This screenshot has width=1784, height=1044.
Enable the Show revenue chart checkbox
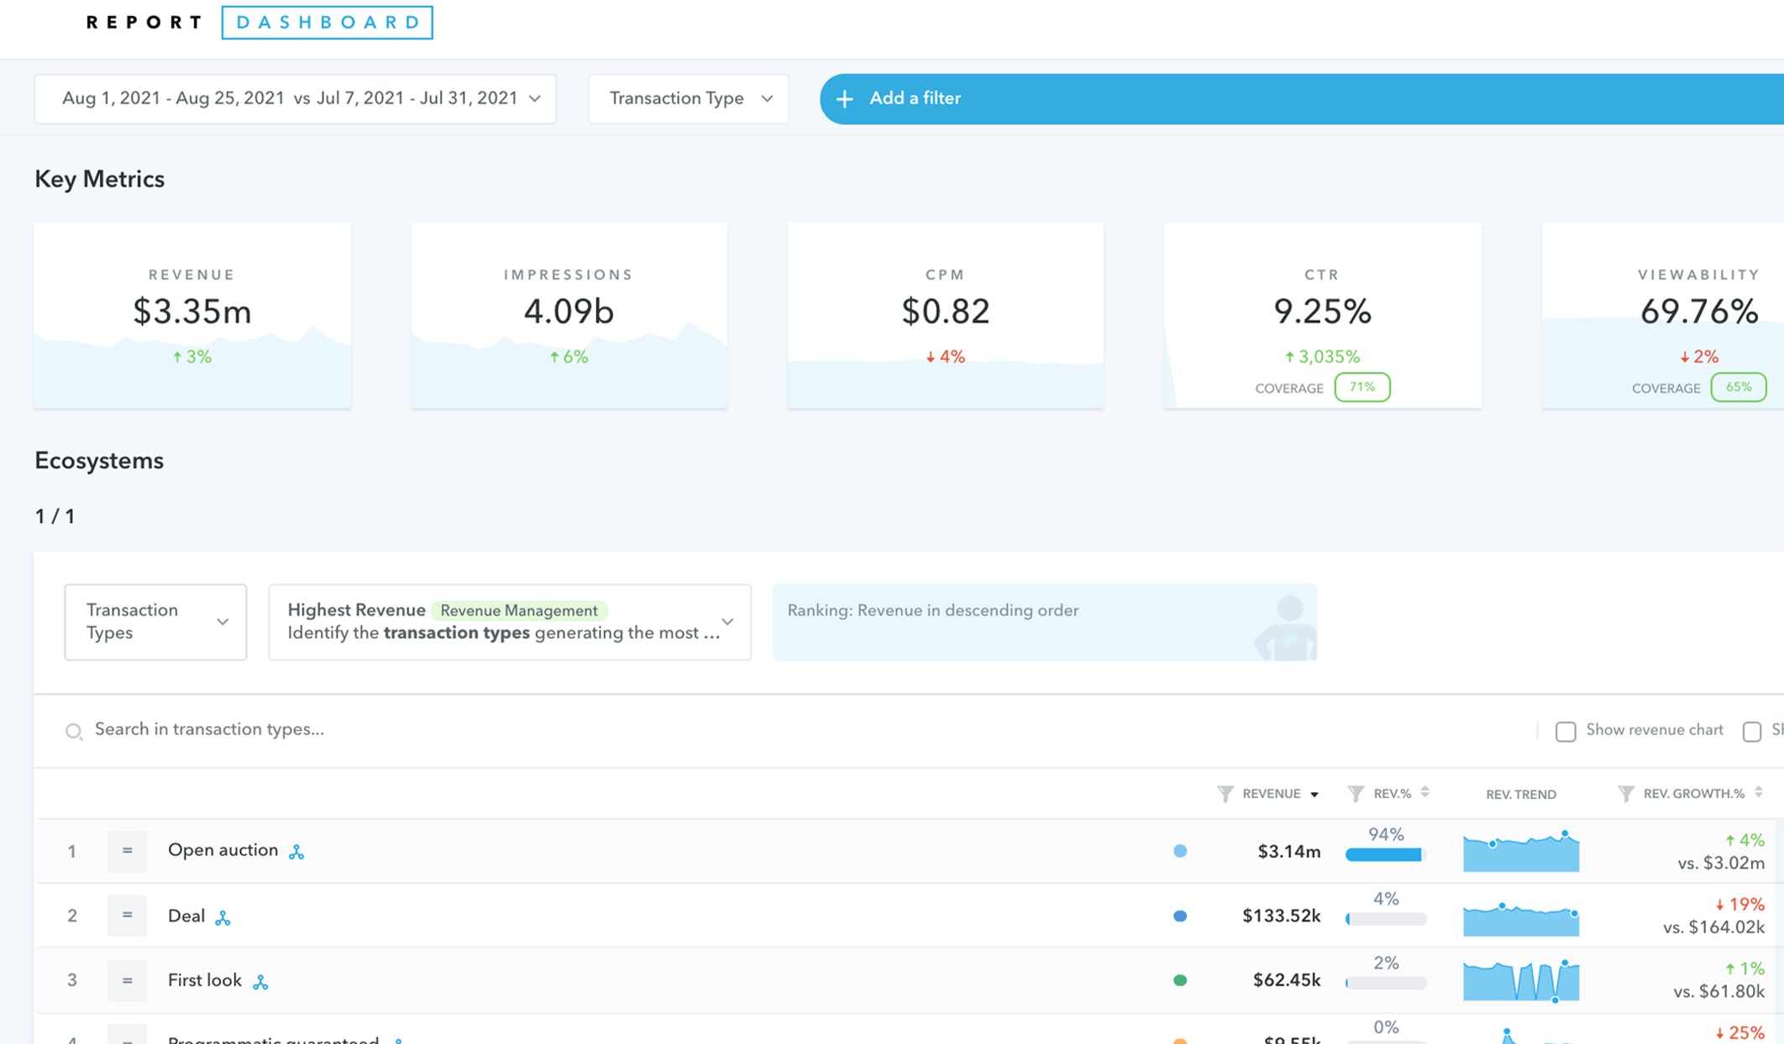pyautogui.click(x=1566, y=732)
